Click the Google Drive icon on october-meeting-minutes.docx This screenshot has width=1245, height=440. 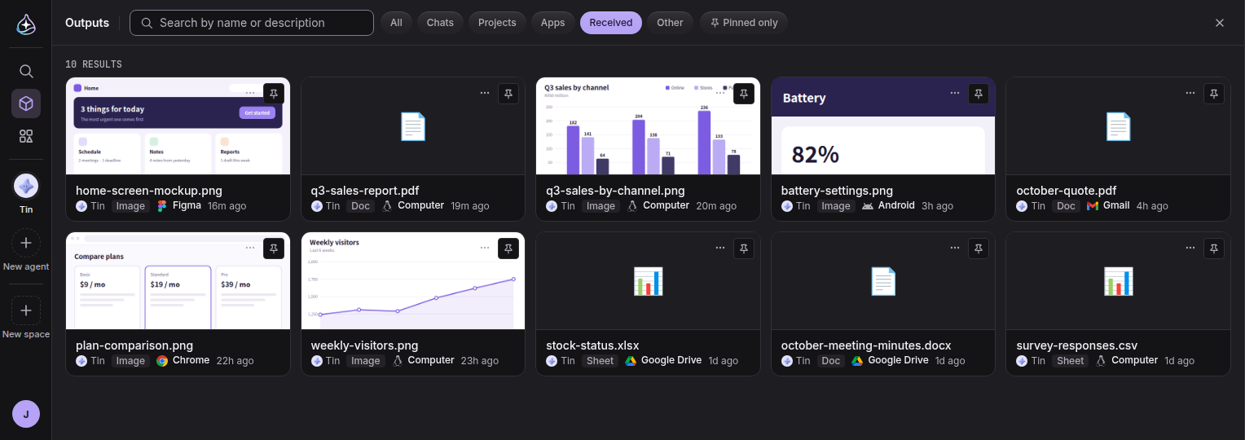coord(857,361)
